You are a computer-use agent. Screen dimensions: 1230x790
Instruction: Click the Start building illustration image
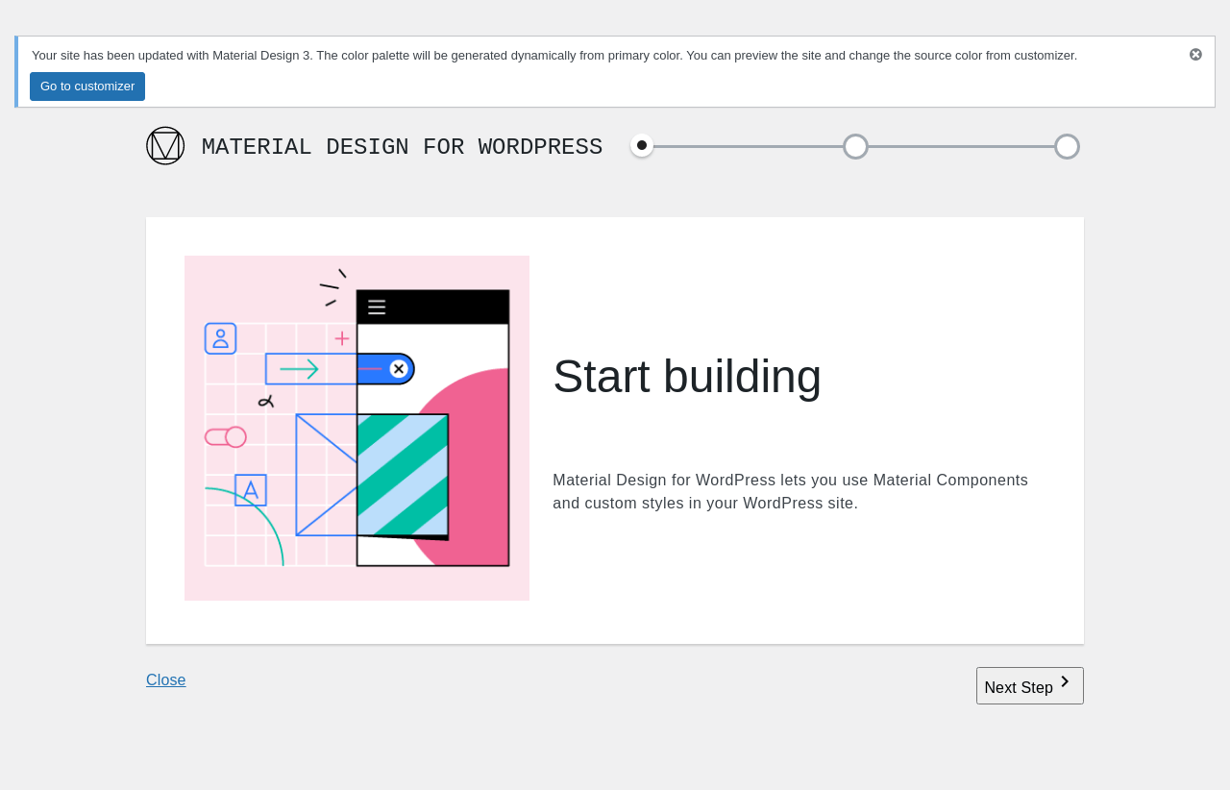point(357,429)
